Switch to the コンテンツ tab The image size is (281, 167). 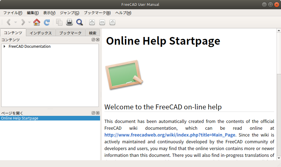[13, 33]
